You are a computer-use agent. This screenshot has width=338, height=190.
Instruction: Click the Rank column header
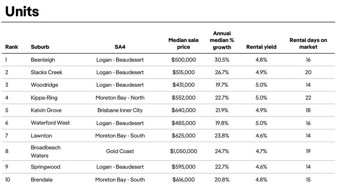click(12, 47)
